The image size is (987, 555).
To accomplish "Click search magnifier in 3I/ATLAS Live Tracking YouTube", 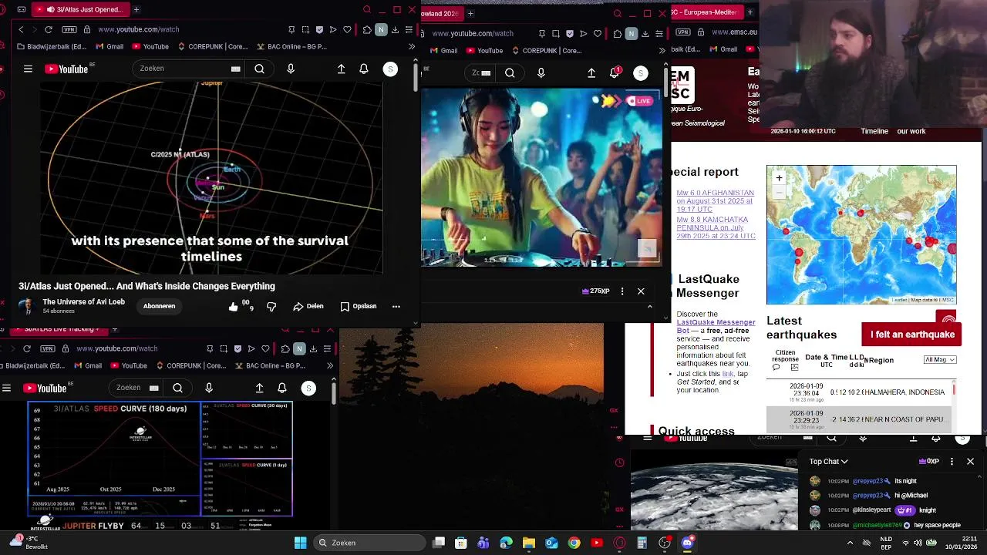I will coord(178,388).
